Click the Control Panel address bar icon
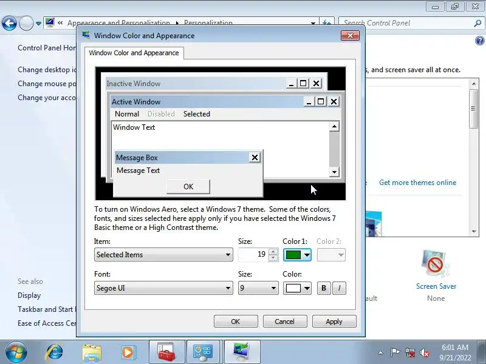Viewport: 486px width, 364px height. (x=50, y=22)
